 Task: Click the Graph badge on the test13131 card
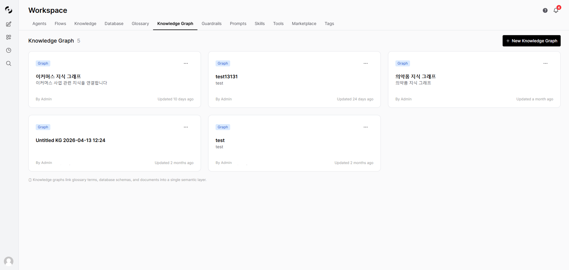click(223, 63)
